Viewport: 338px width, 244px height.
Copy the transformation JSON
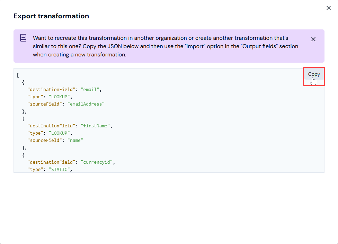tap(314, 74)
